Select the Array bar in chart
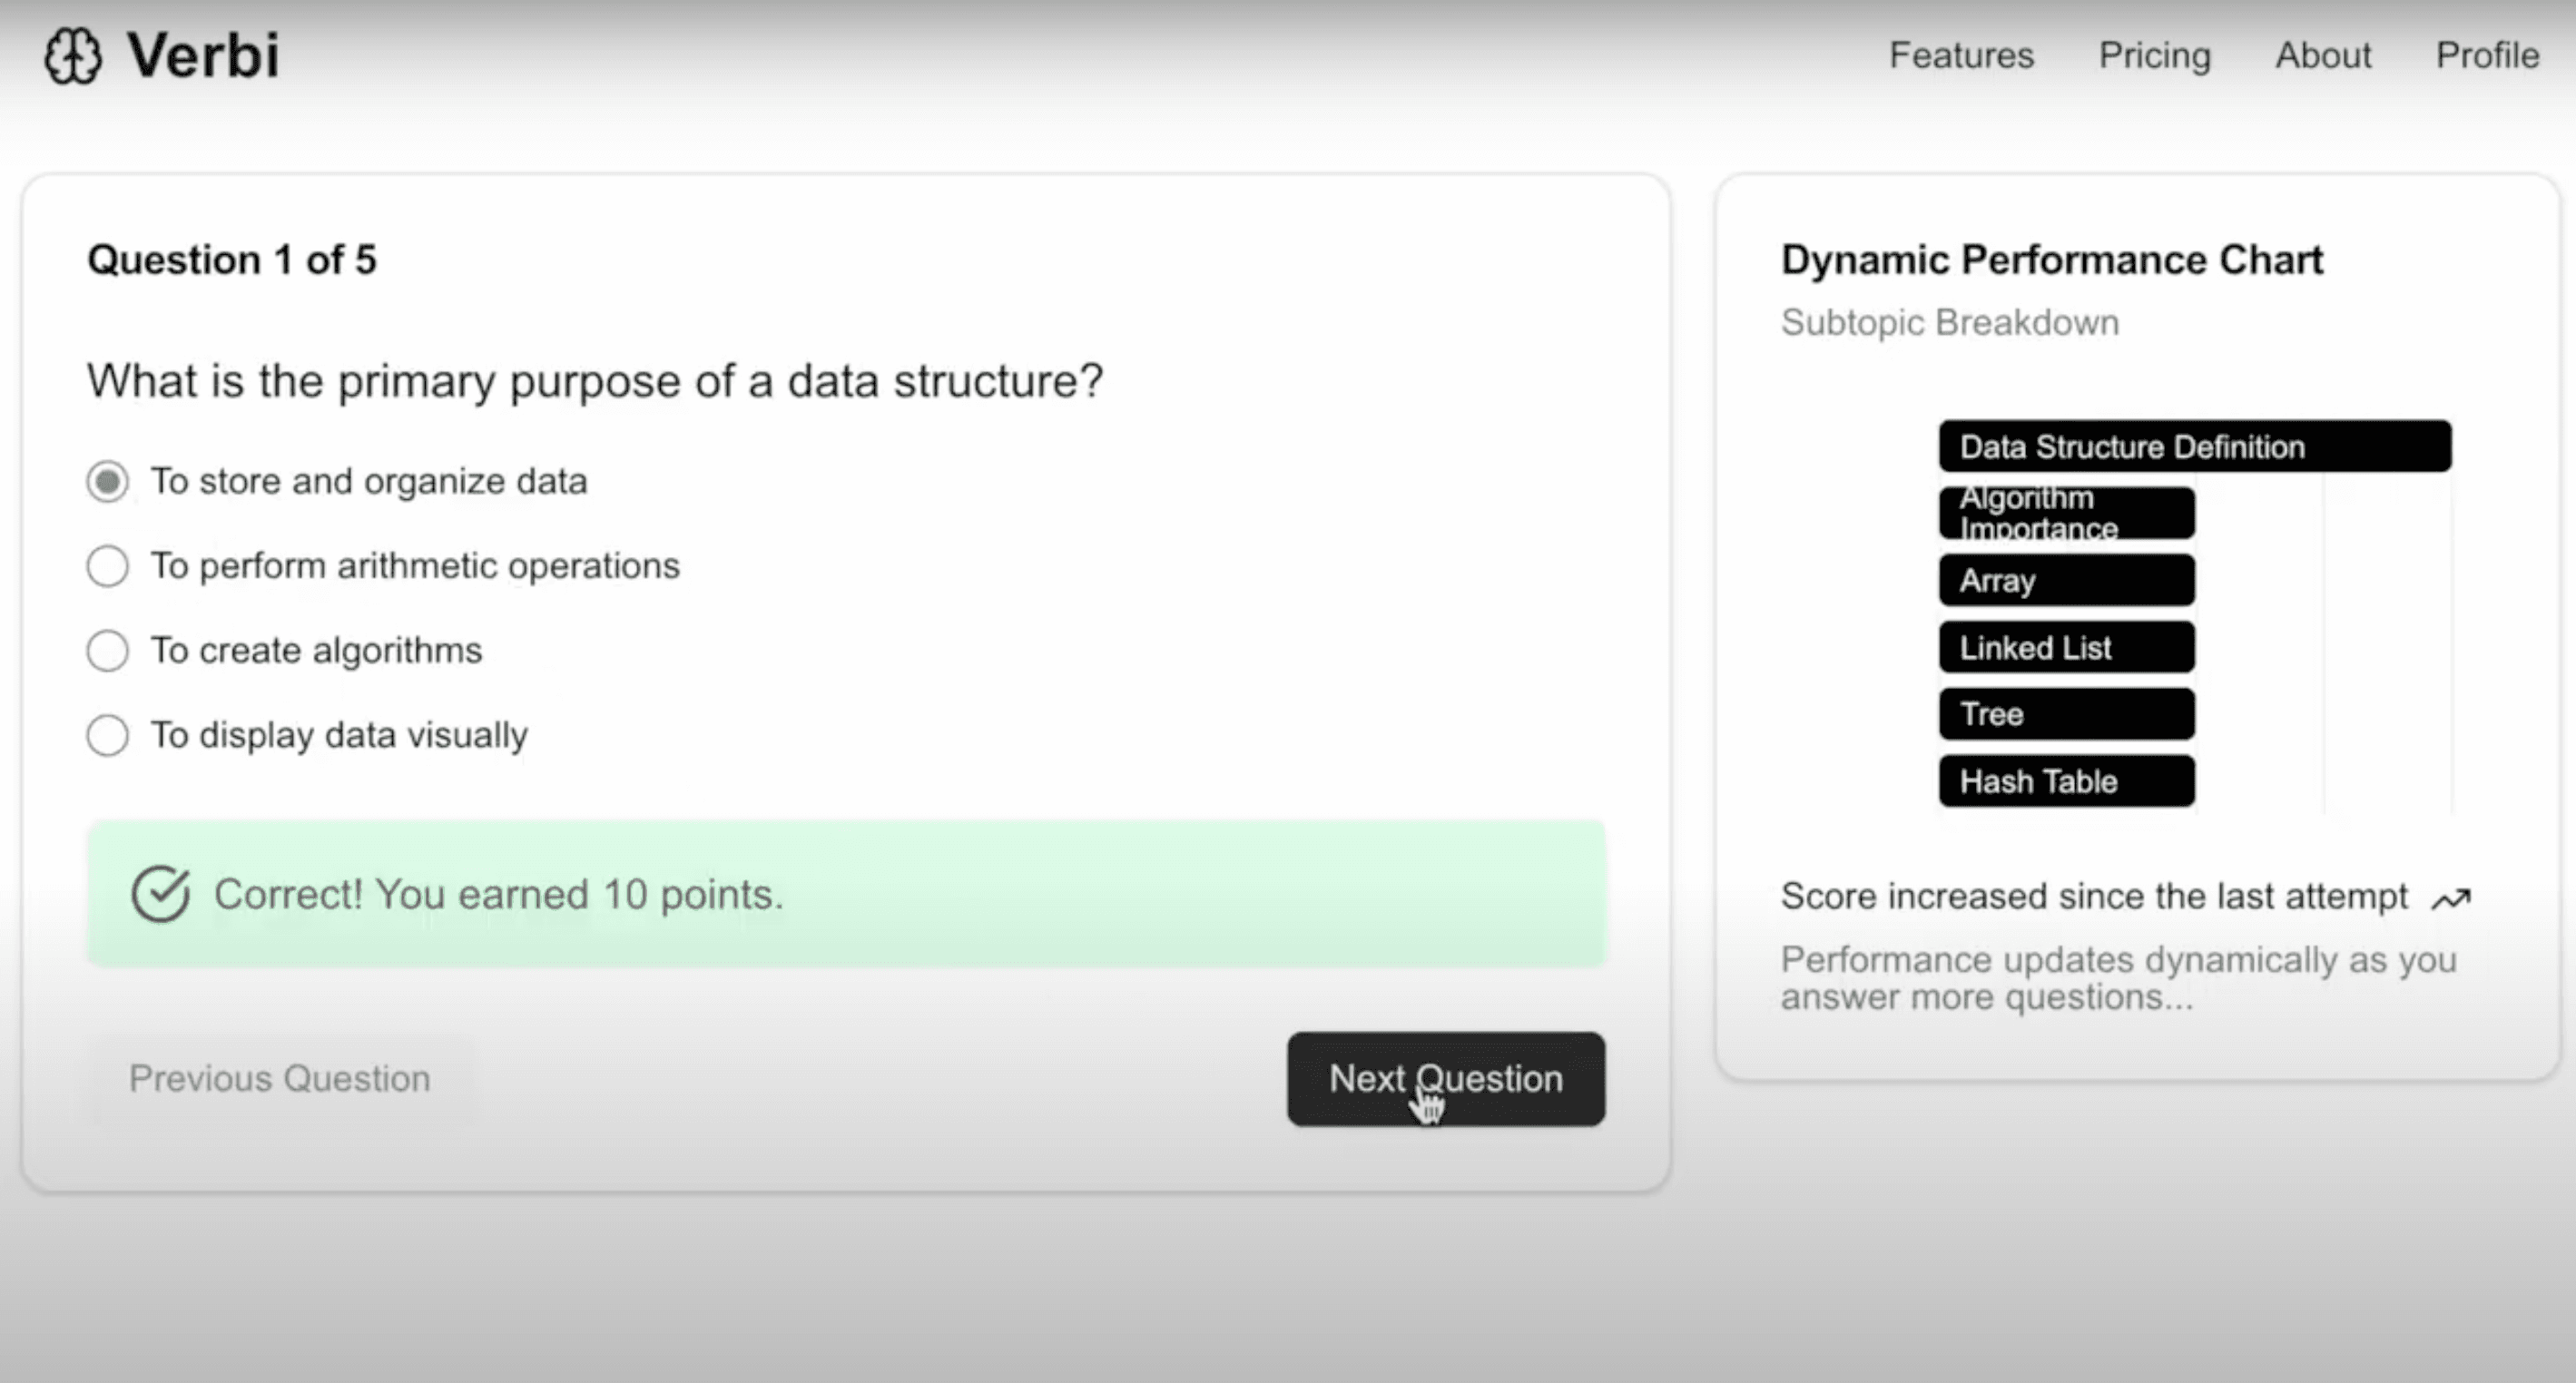The width and height of the screenshot is (2576, 1383). tap(2066, 580)
